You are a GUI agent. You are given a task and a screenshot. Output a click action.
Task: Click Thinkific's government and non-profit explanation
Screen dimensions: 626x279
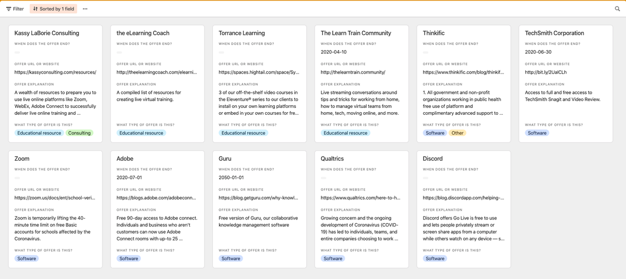pyautogui.click(x=463, y=103)
